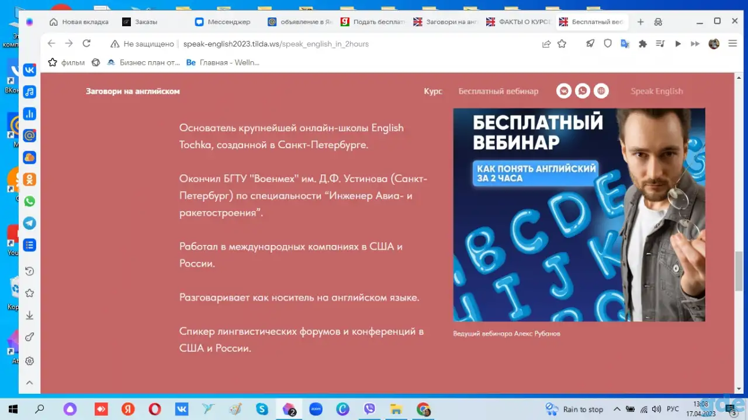
Task: Click the cube icon in the bookmarks bar
Action: pyautogui.click(x=96, y=62)
